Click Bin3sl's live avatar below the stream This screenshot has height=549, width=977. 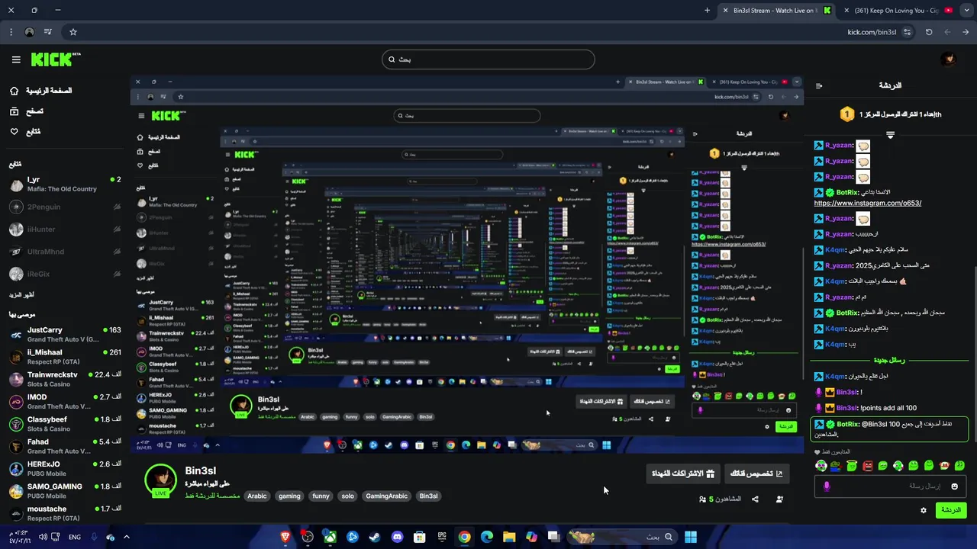(x=160, y=480)
